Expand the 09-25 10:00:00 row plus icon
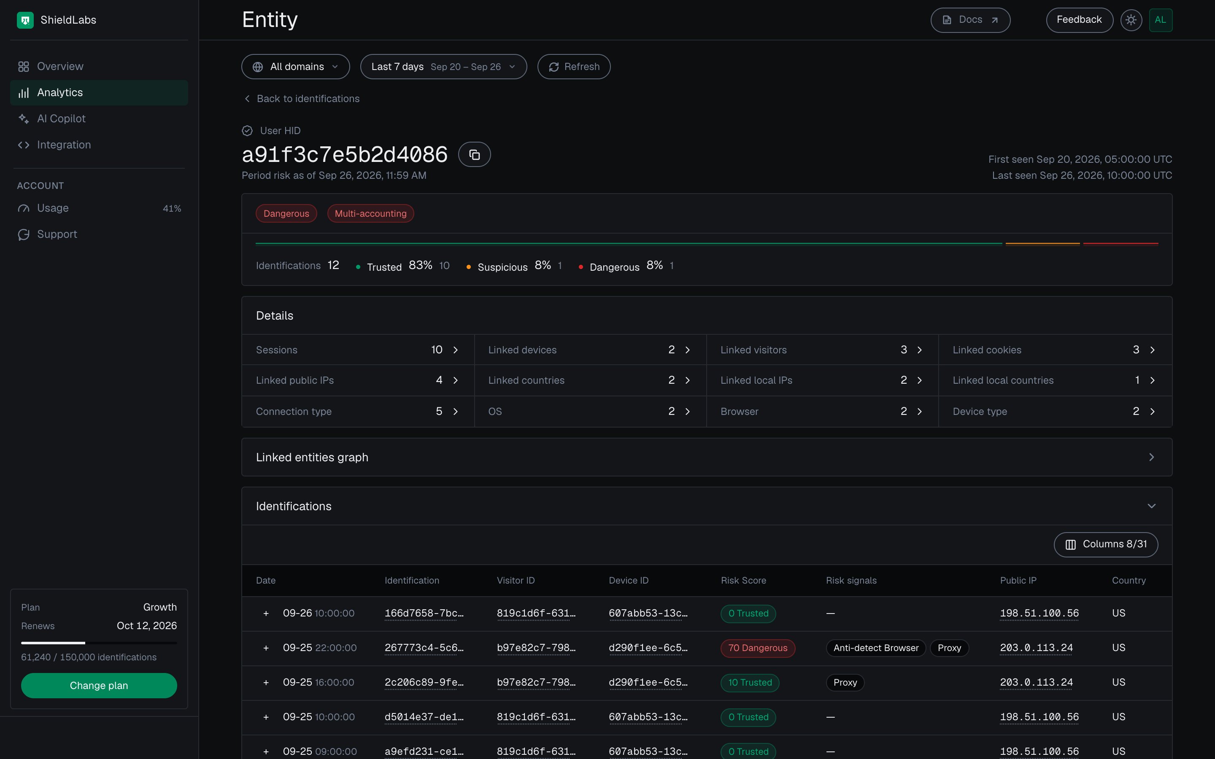This screenshot has width=1215, height=759. click(266, 717)
